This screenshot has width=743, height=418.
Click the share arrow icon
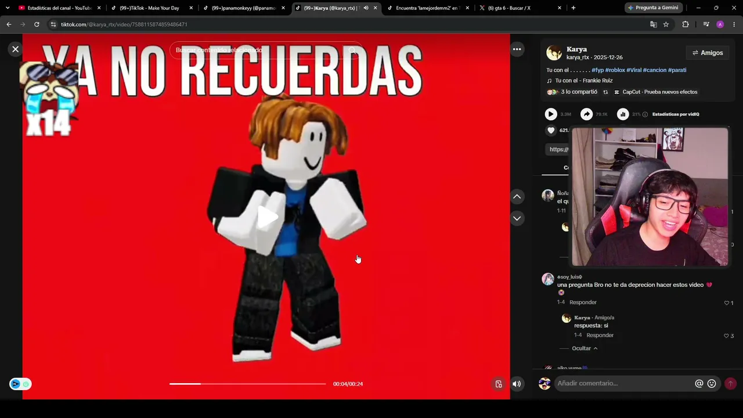(x=587, y=114)
